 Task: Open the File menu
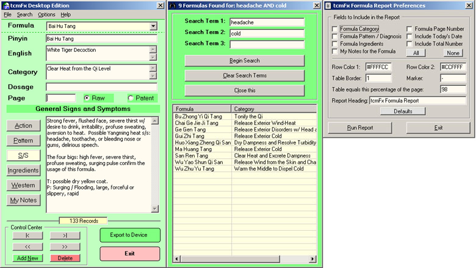(x=7, y=15)
